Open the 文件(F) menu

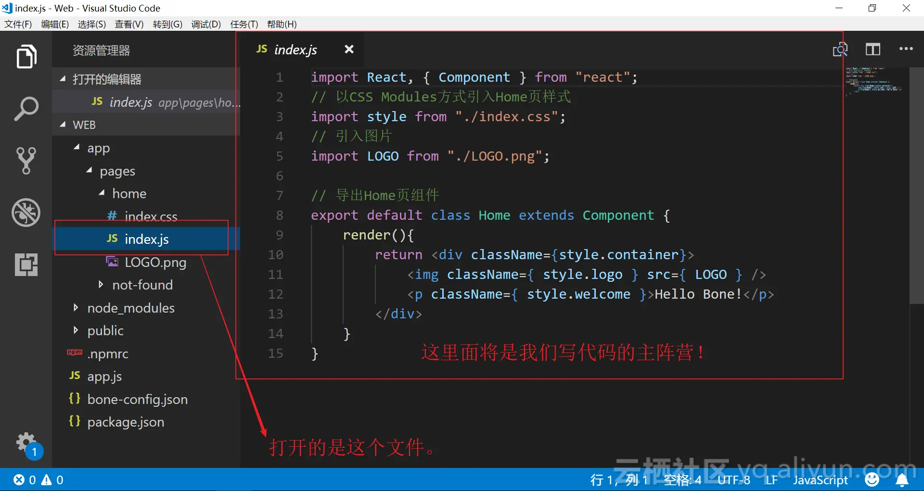click(x=18, y=24)
